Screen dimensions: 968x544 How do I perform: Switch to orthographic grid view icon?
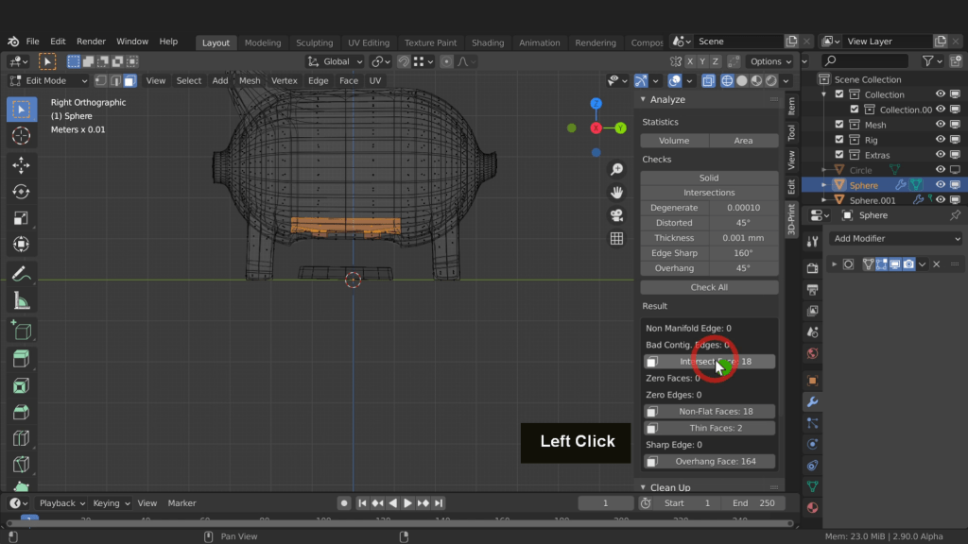[616, 239]
